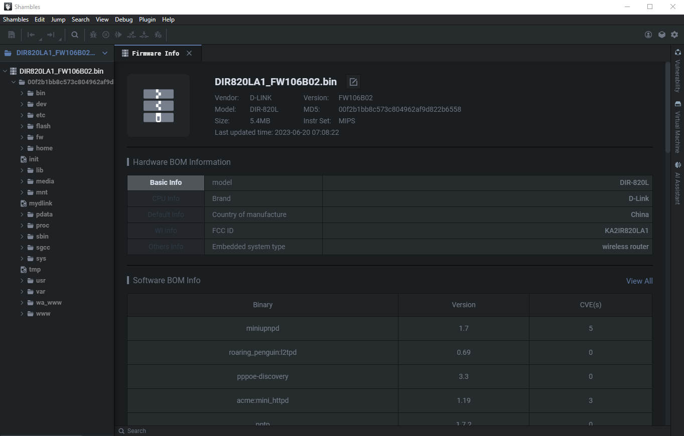Viewport: 684px width, 436px height.
Task: Open the Debug menu
Action: [124, 20]
